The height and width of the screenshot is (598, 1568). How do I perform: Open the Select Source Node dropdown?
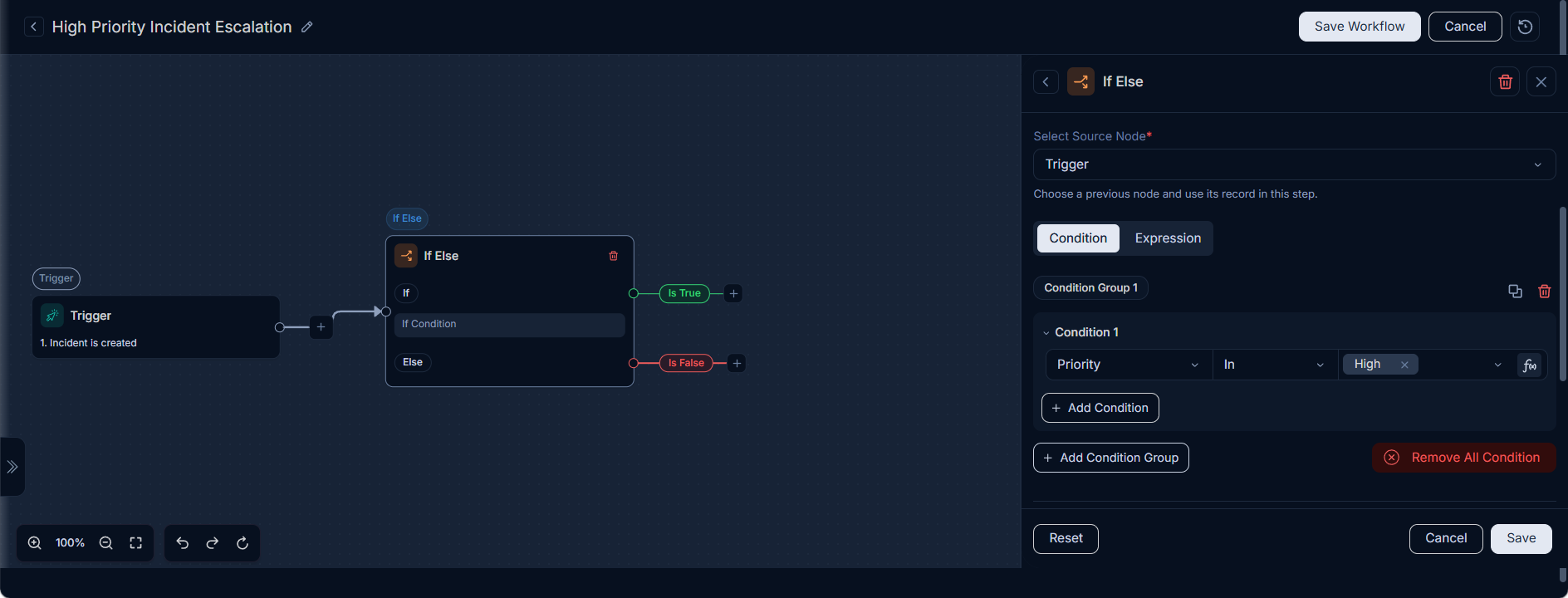click(1294, 164)
